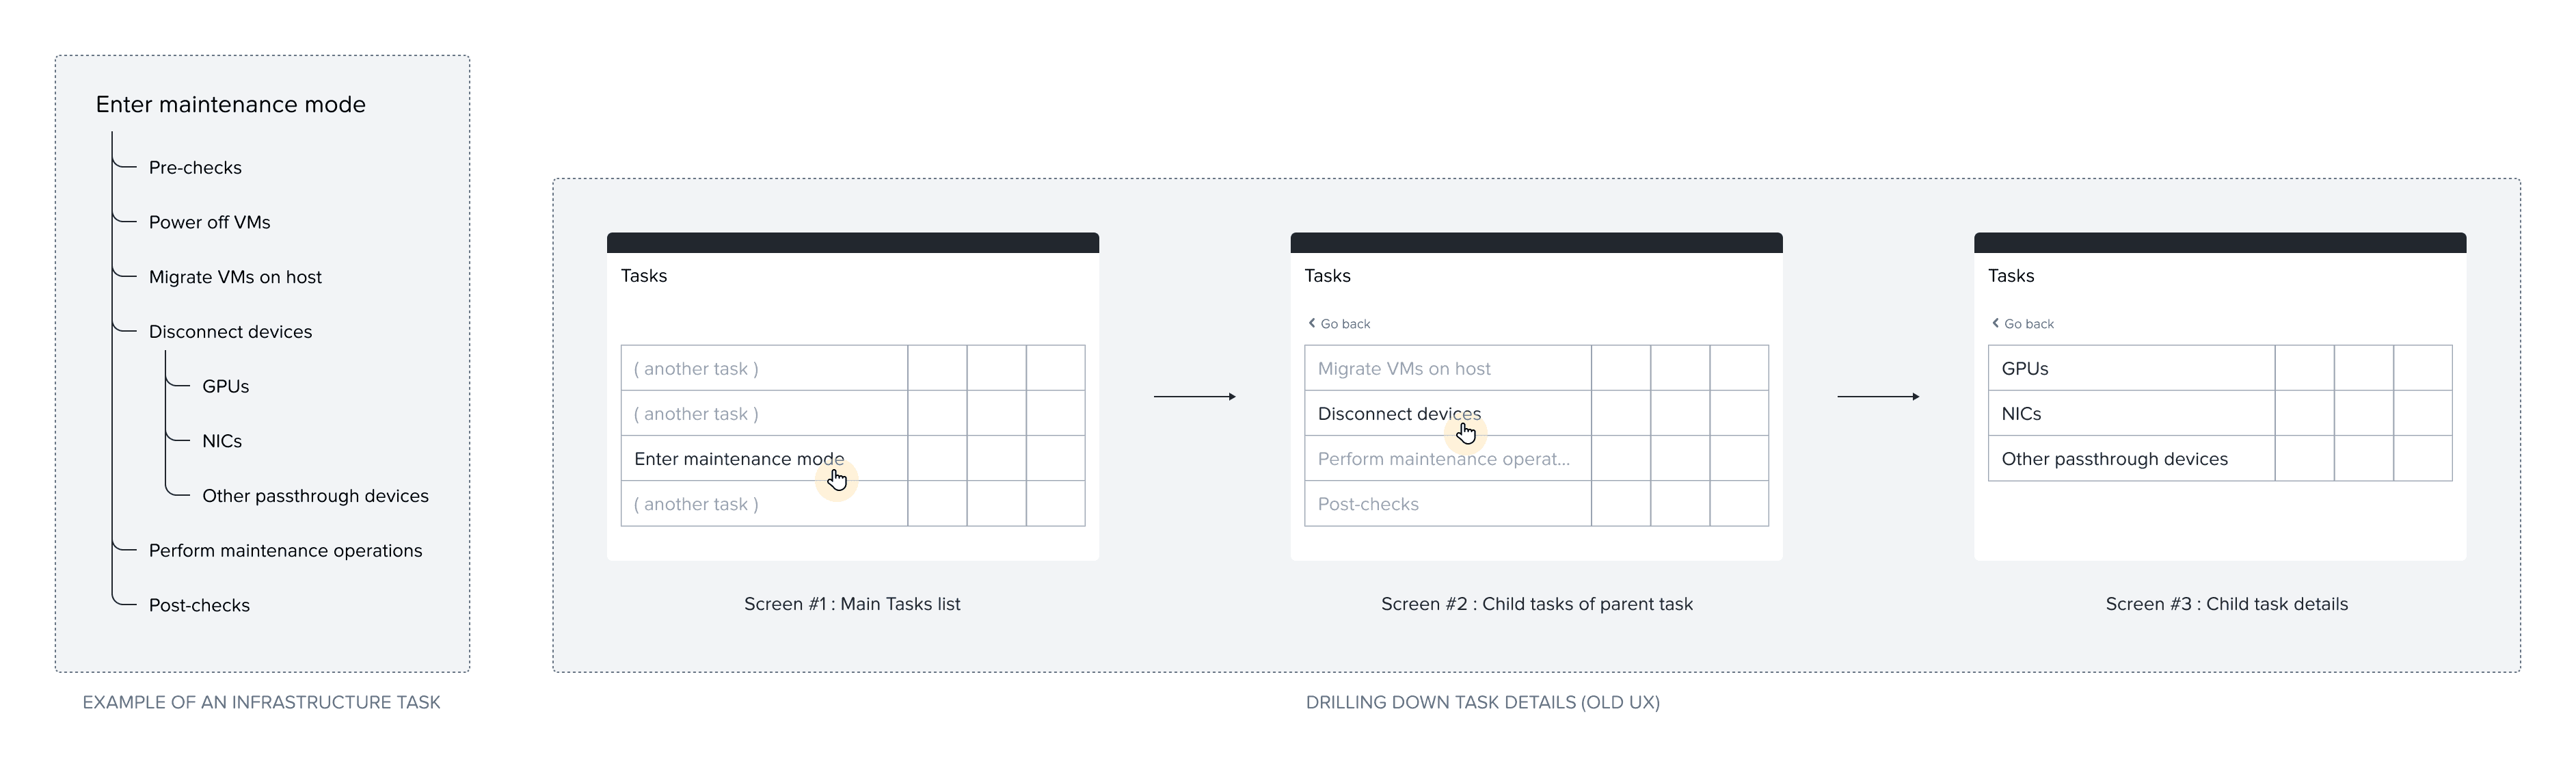Click arrow between Screen #2 and Screen #3
This screenshot has height=770, width=2576.
tap(1878, 397)
